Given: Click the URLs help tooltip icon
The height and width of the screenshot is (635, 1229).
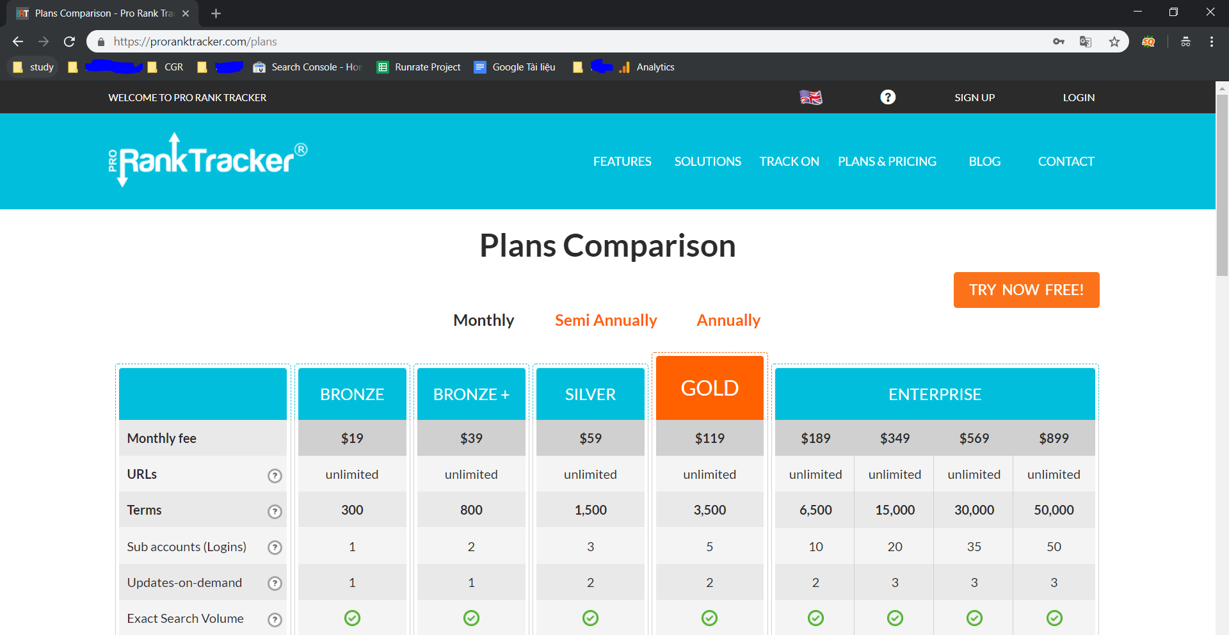Looking at the screenshot, I should [x=275, y=476].
